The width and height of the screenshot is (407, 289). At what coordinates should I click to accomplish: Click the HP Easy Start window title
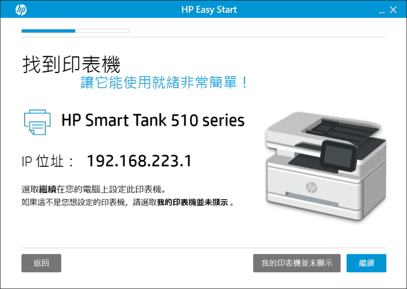coord(209,9)
